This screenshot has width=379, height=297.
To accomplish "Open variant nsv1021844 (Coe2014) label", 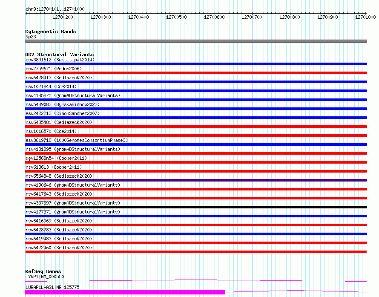I will coord(51,87).
